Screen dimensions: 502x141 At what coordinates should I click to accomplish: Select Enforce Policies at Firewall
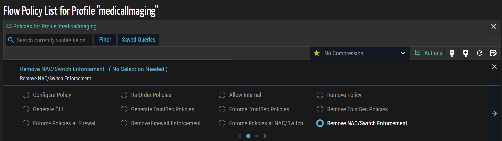click(26, 123)
